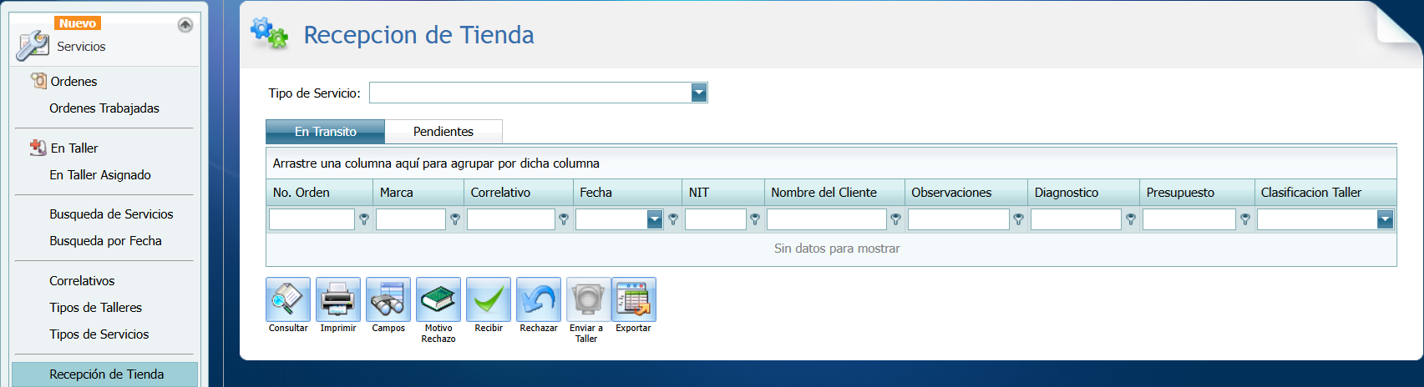Click the filter icon beside Diagnostico field
Screen dimensions: 1424x387
point(1131,219)
